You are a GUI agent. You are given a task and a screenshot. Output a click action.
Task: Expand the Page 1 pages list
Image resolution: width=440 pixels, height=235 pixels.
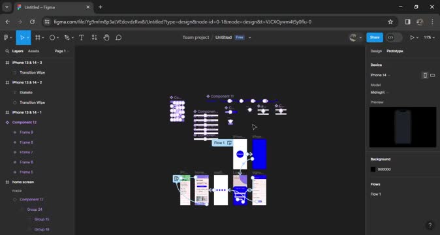(62, 52)
